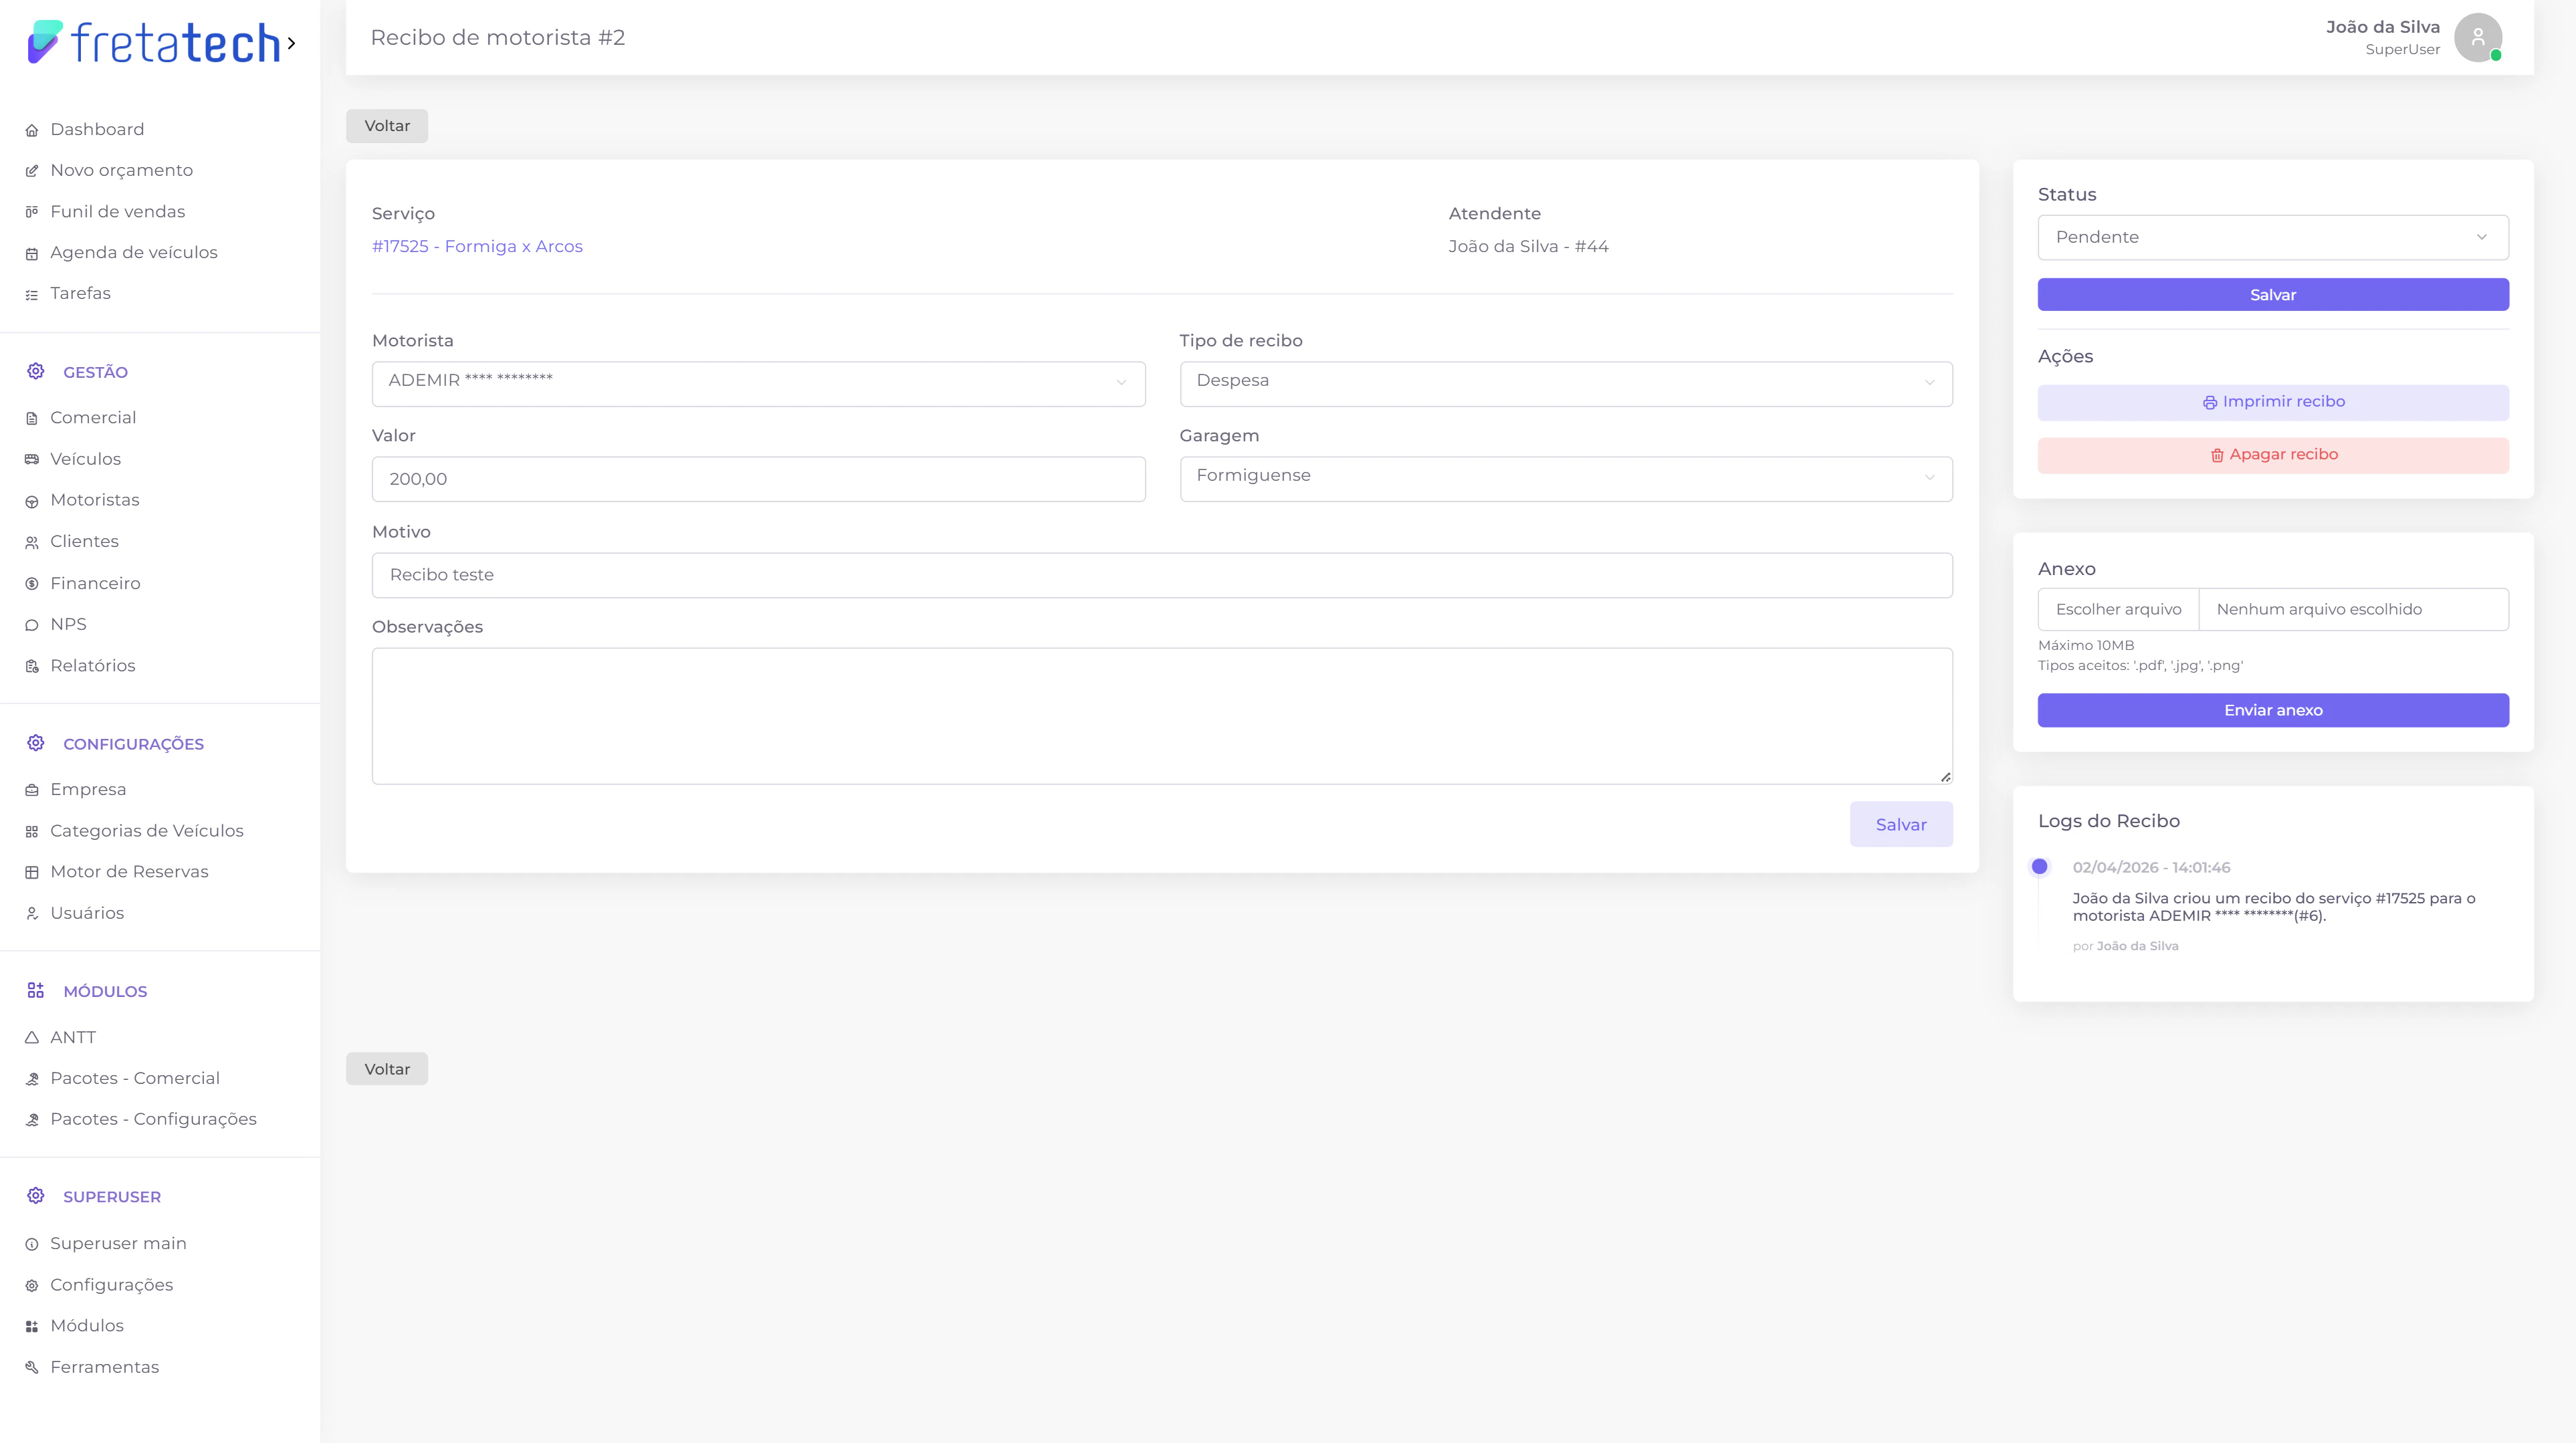Open the Motorista dropdown

[x=758, y=383]
